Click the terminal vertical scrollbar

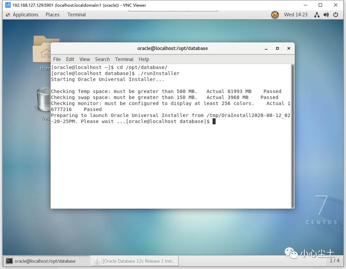pos(292,136)
